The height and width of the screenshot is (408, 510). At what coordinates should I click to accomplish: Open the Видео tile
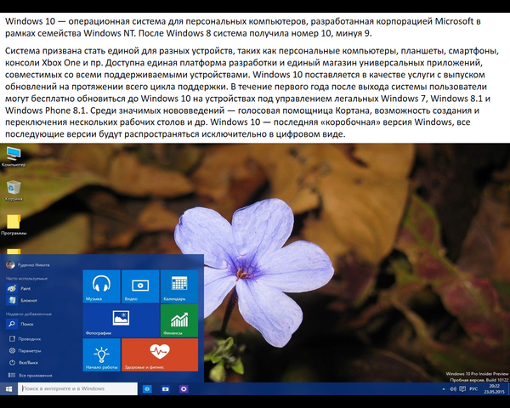coord(140,286)
